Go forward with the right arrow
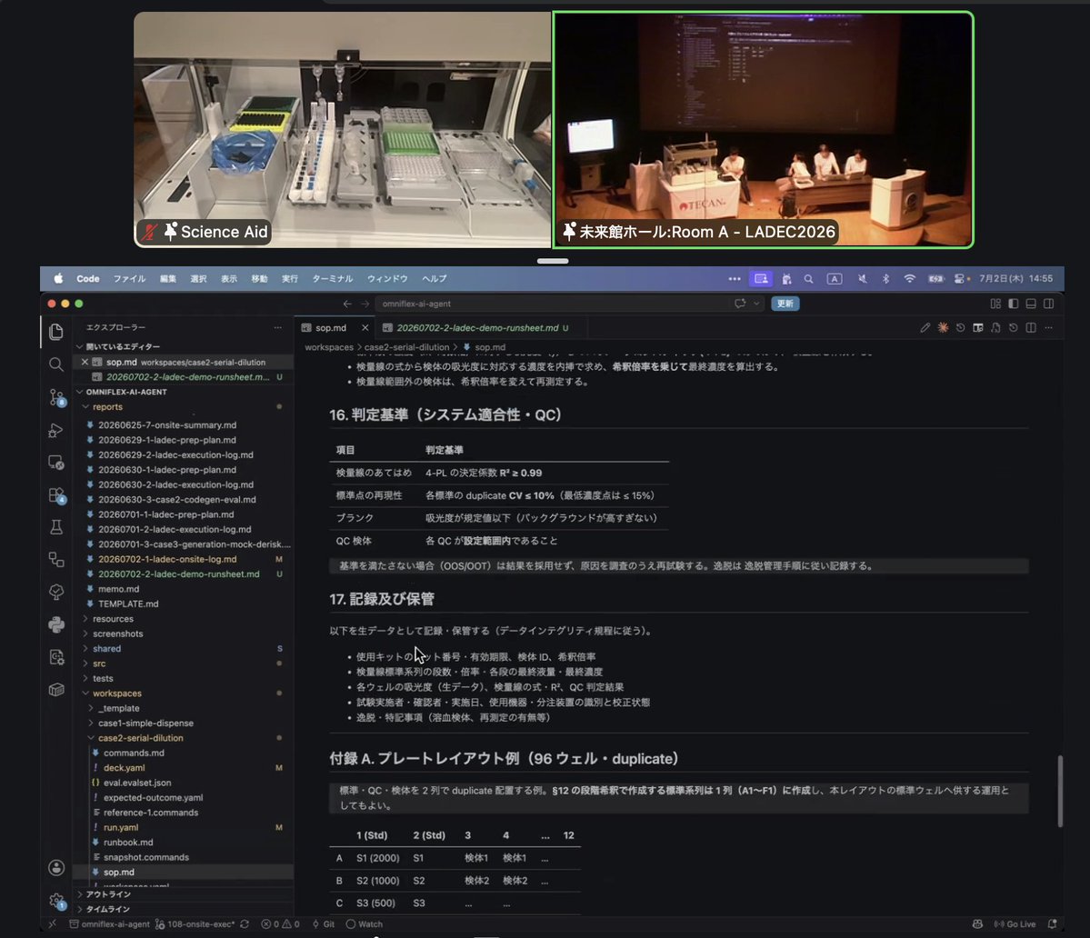Viewport: 1090px width, 938px height. tap(365, 304)
